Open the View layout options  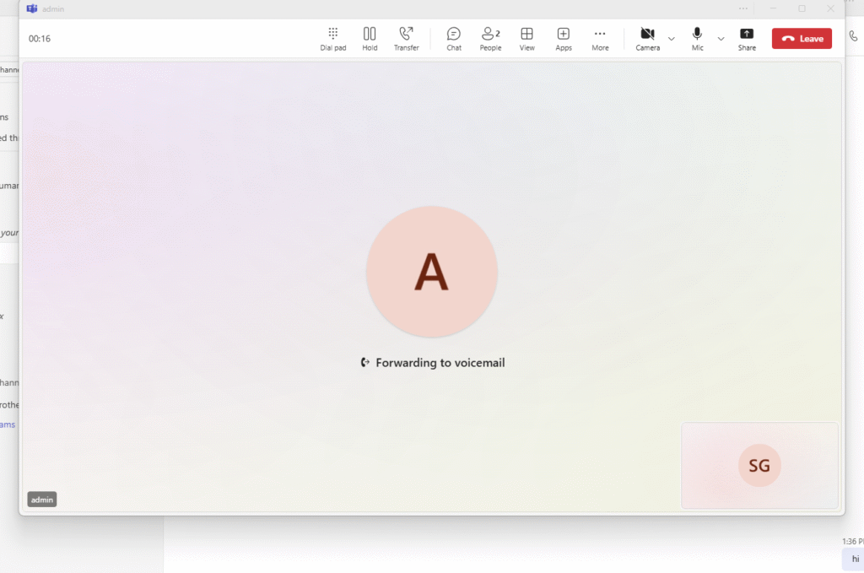point(526,38)
